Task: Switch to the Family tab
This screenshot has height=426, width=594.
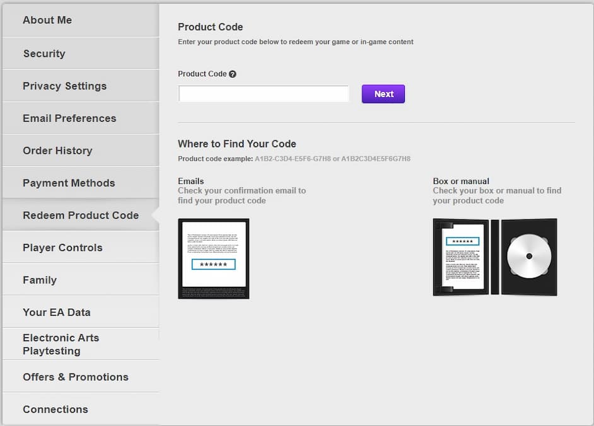Action: tap(40, 280)
